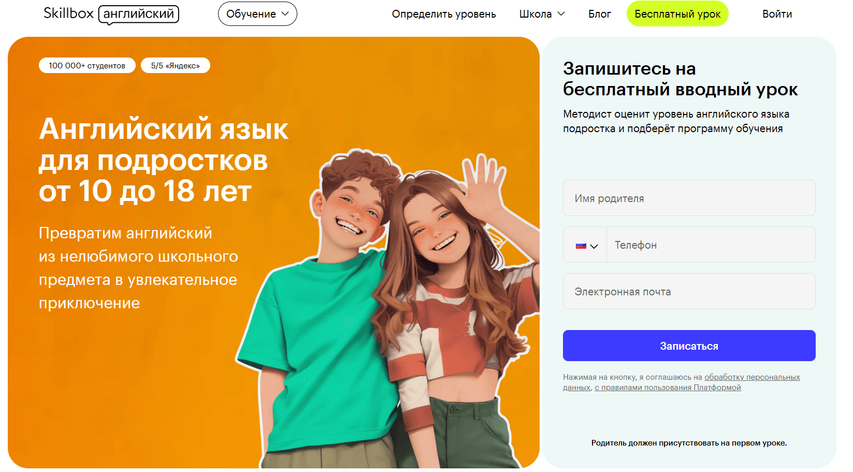Expand the country code chevron arrow

[594, 246]
